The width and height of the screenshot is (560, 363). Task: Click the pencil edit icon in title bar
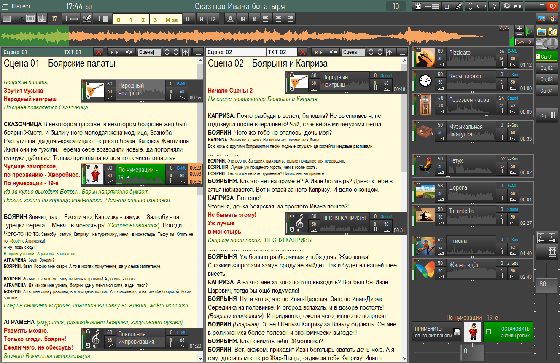[x=458, y=6]
